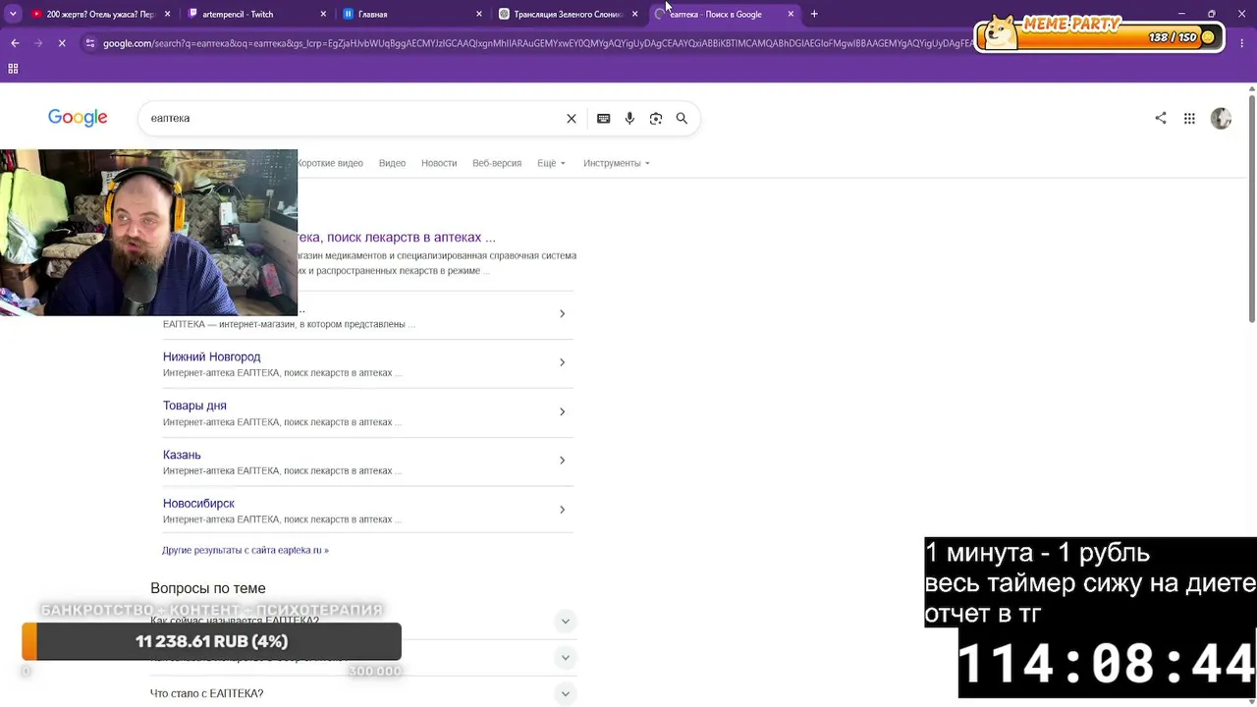Start a voice search with the microphone
Image resolution: width=1257 pixels, height=707 pixels.
click(x=629, y=118)
